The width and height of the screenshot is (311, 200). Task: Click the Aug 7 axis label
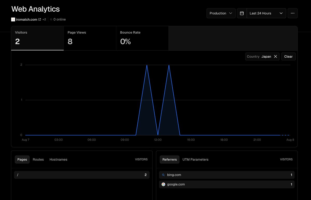click(25, 140)
